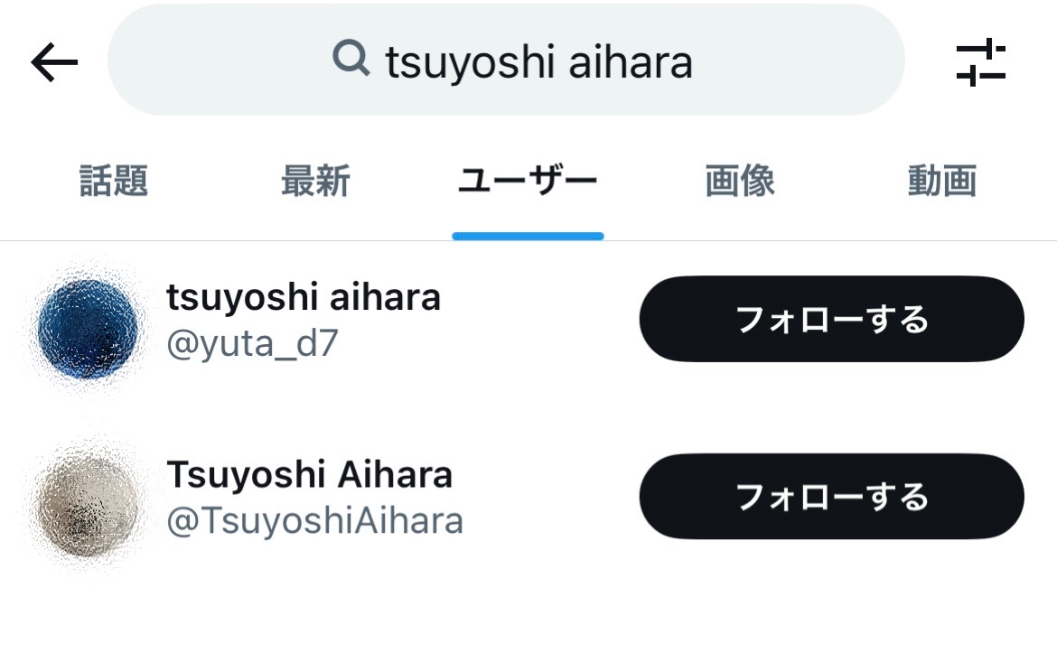Select the ユーザー tab
The image size is (1057, 672).
point(528,181)
